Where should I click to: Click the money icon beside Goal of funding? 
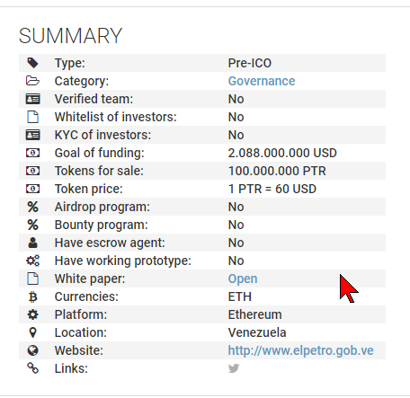32,153
